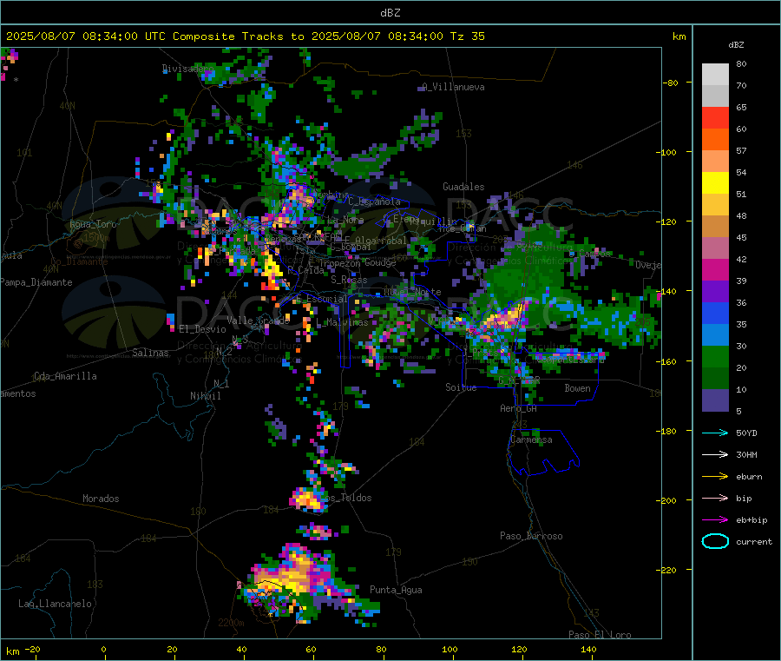Viewport: 781px width, 661px height.
Task: Click the Salinas map label
Action: click(150, 353)
